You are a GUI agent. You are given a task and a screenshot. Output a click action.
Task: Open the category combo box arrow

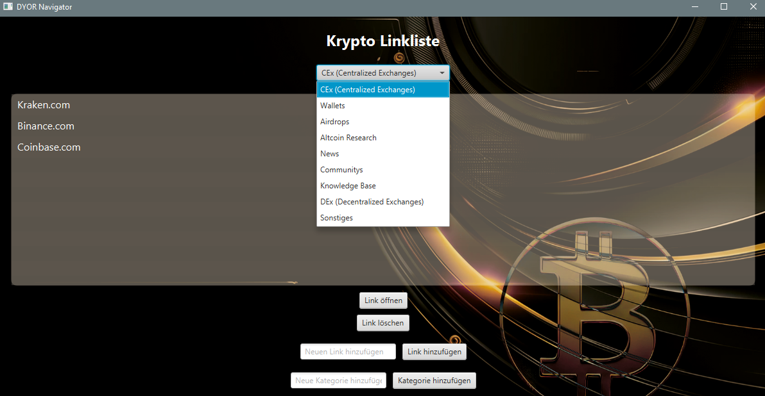click(x=442, y=72)
